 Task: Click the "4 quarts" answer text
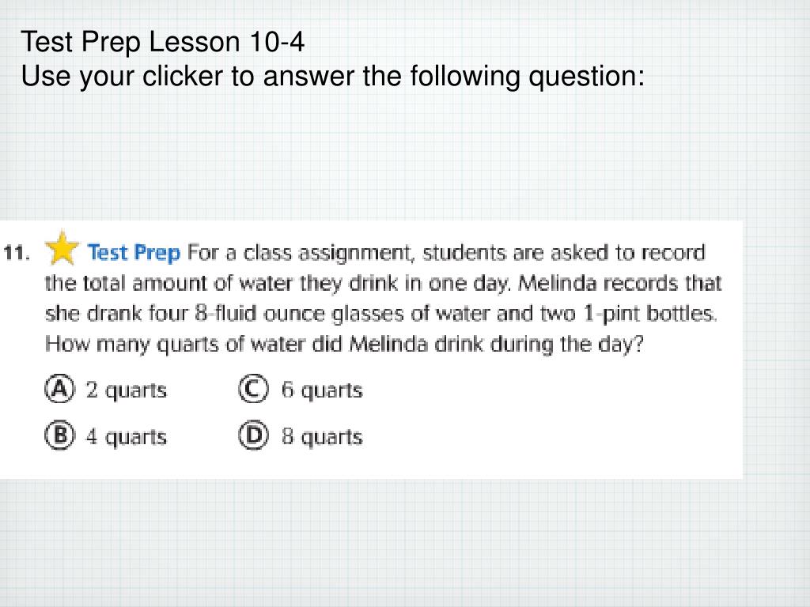click(x=126, y=437)
